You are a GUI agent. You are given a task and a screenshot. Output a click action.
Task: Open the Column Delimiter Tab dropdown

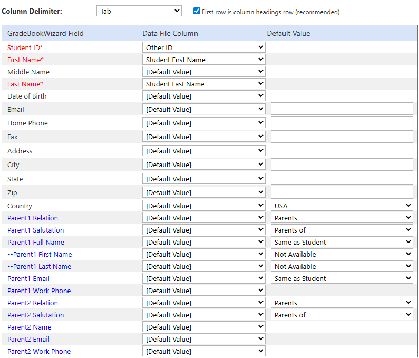(139, 11)
